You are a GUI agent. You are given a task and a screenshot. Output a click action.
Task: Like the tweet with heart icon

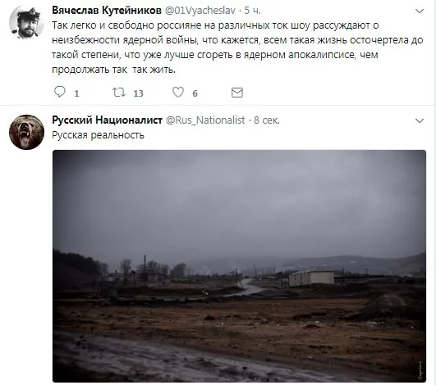pos(178,92)
